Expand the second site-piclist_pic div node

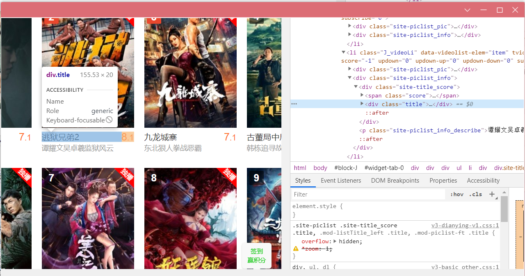[350, 69]
